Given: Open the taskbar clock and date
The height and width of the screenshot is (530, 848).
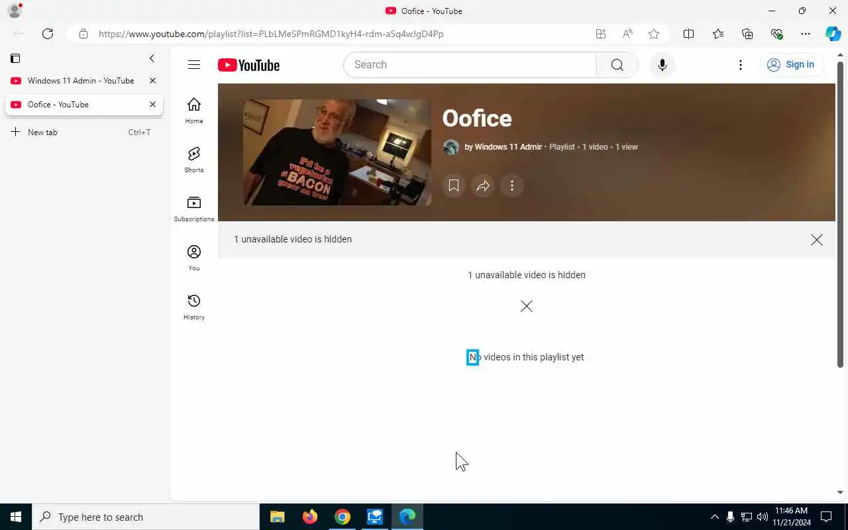Looking at the screenshot, I should pyautogui.click(x=791, y=517).
